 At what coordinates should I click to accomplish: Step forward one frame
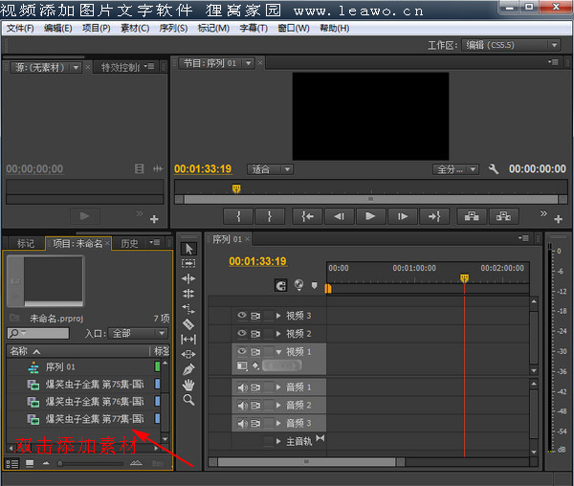tap(403, 216)
